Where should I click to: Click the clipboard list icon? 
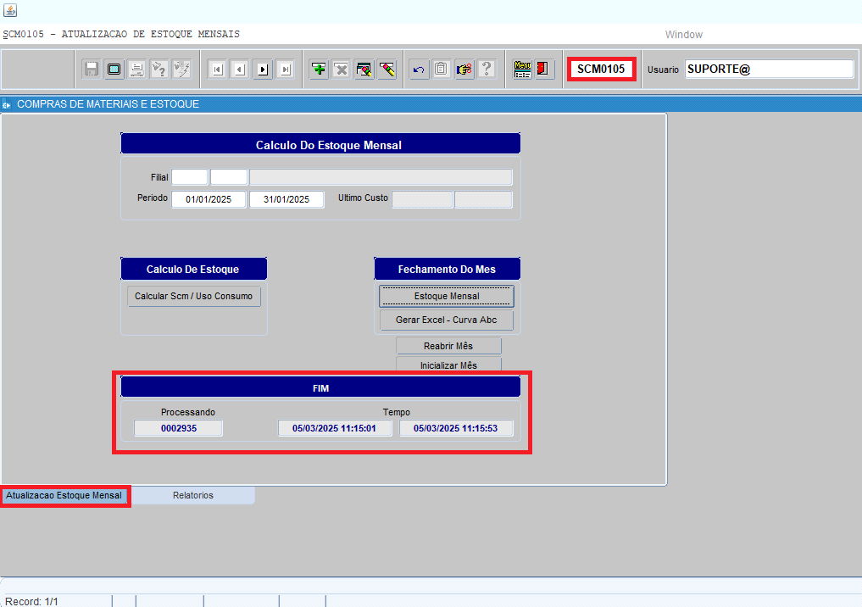tap(442, 70)
